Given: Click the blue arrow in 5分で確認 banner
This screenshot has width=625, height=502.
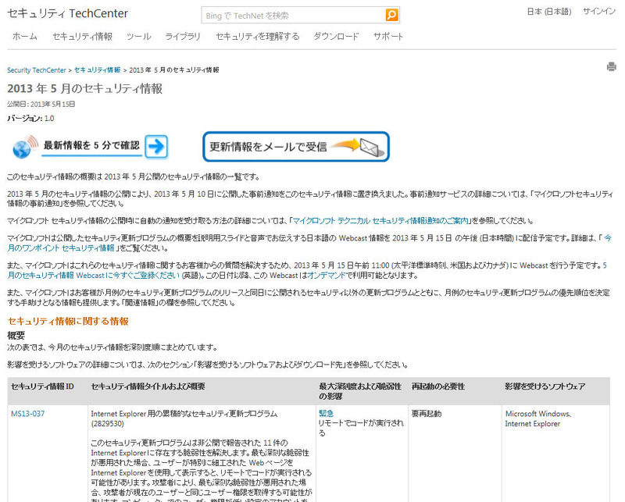Looking at the screenshot, I should 156,145.
